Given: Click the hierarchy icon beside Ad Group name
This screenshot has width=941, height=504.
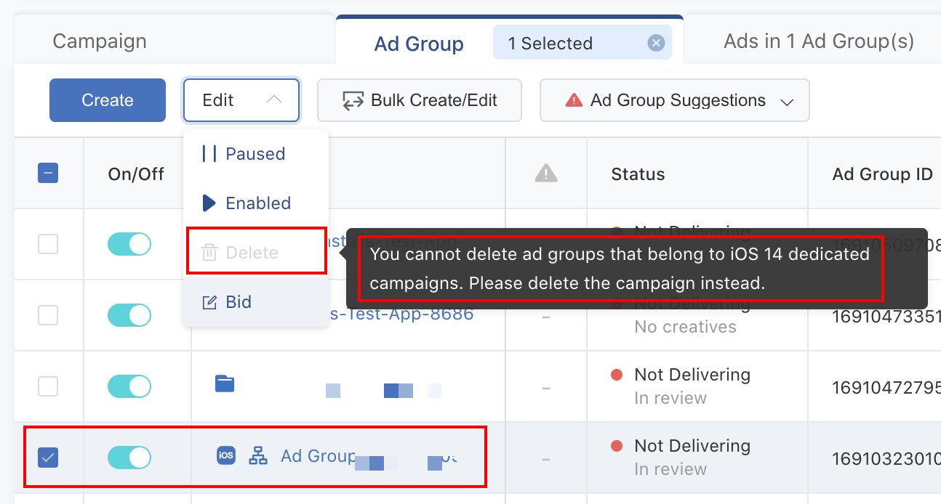Looking at the screenshot, I should tap(258, 455).
